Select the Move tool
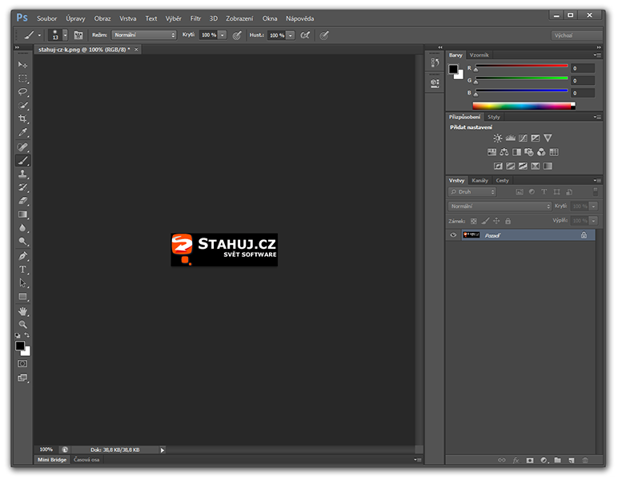The height and width of the screenshot is (480, 618). pyautogui.click(x=23, y=64)
